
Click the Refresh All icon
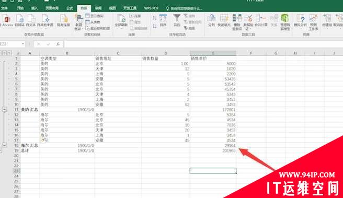coord(121,22)
